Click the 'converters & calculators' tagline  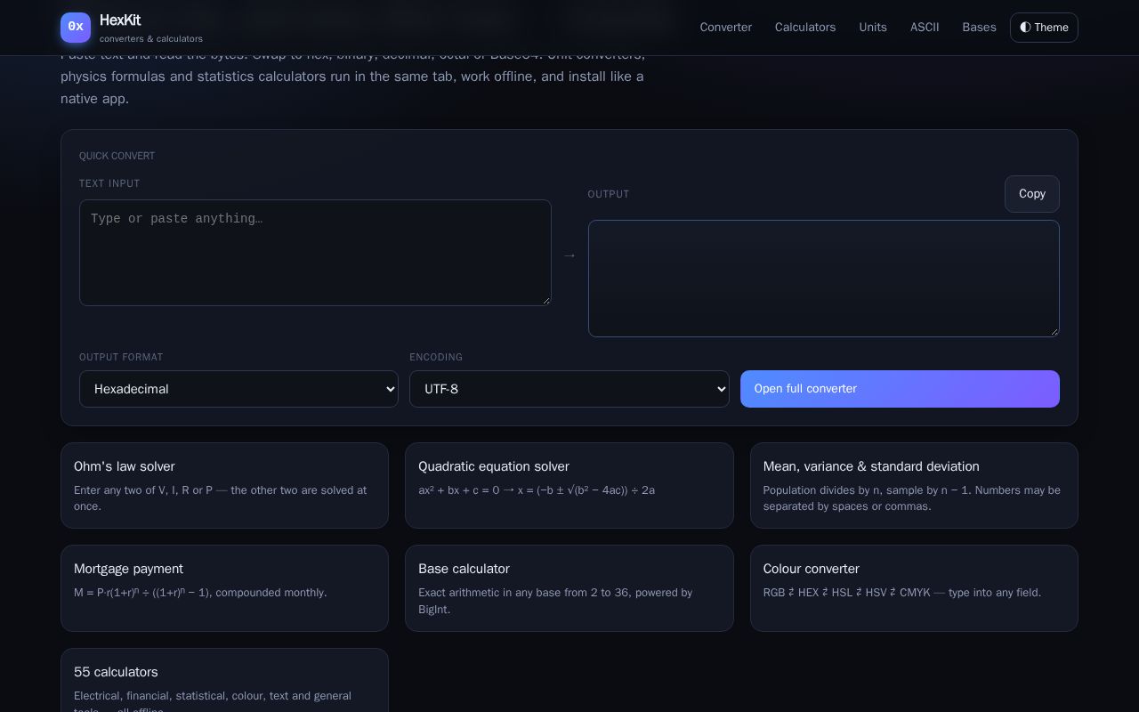(x=151, y=38)
